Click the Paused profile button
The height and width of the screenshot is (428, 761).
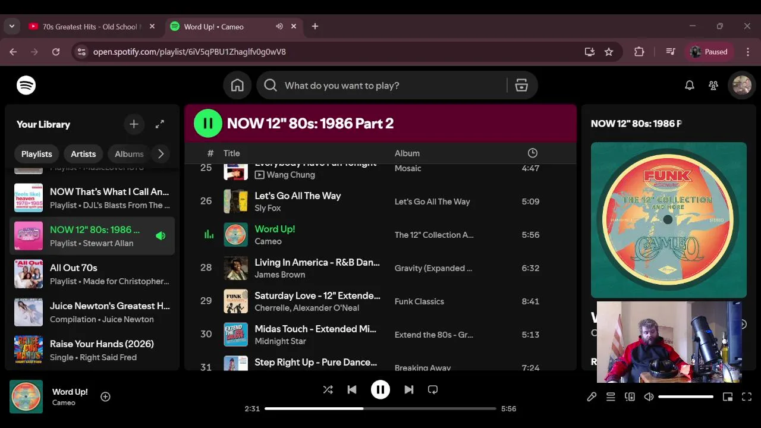(x=709, y=52)
